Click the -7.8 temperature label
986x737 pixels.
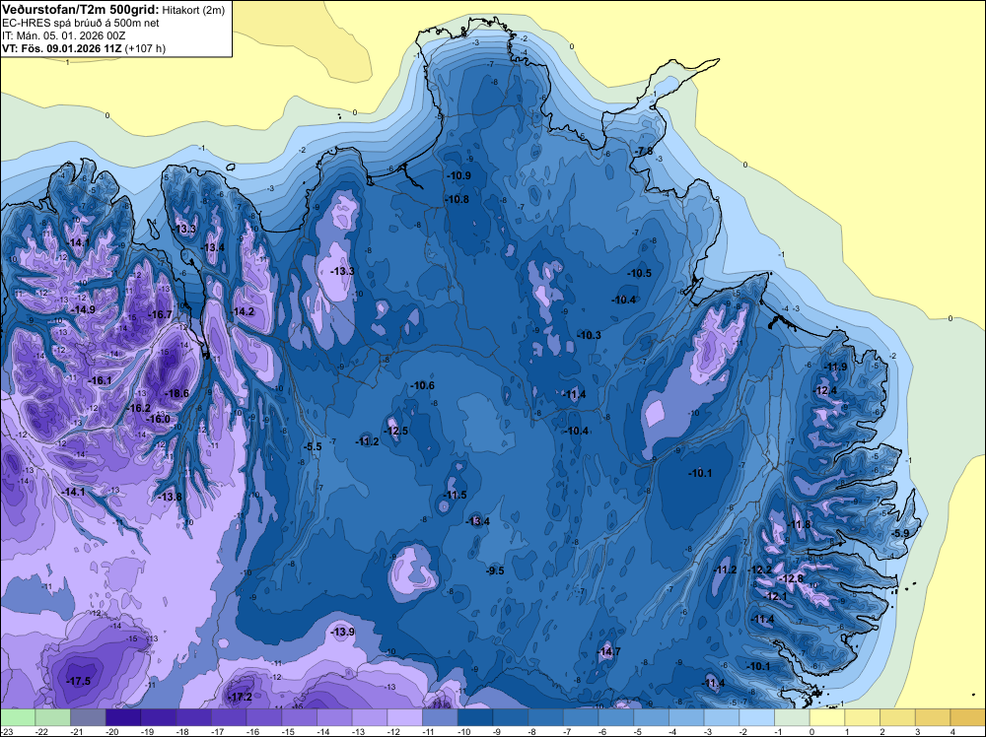(643, 151)
